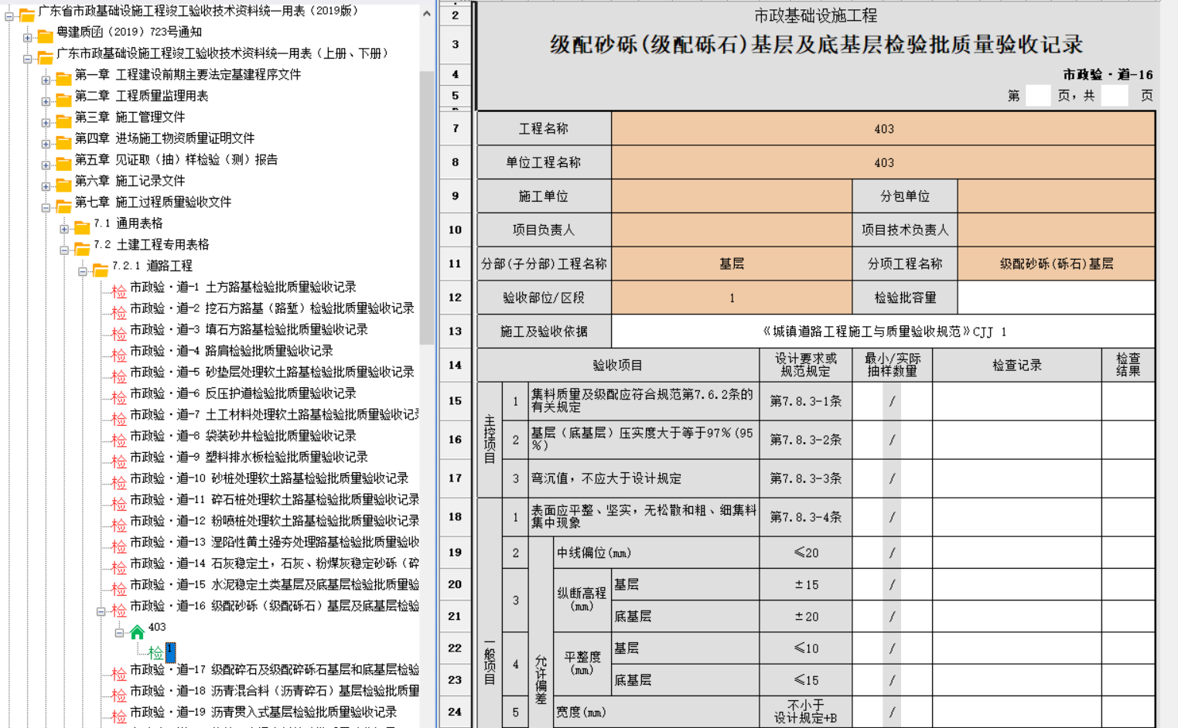Click the green 检 icon under 403
Viewport: 1178px width, 728px height.
155,653
